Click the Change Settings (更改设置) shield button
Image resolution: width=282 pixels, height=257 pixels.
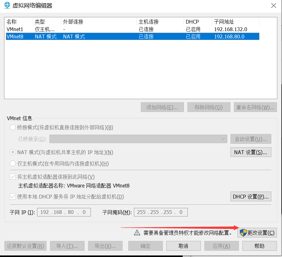(x=257, y=233)
